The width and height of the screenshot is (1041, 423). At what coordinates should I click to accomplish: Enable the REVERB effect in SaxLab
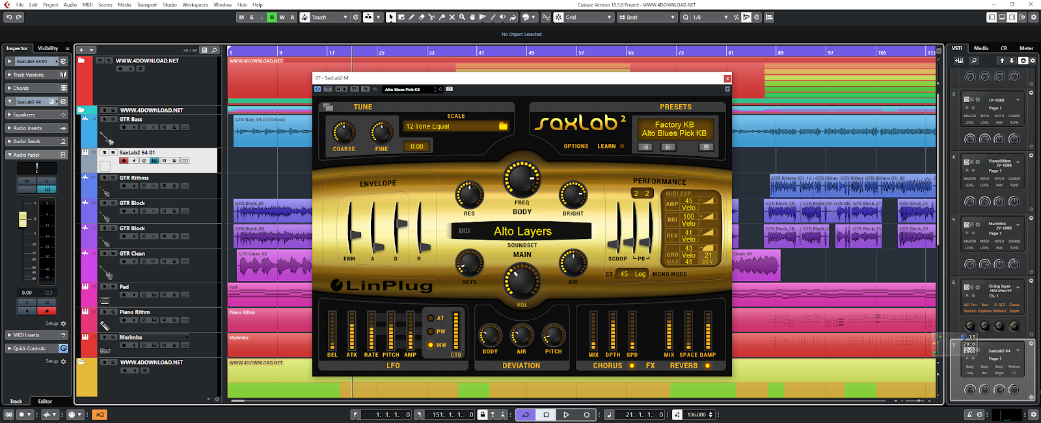pos(707,366)
